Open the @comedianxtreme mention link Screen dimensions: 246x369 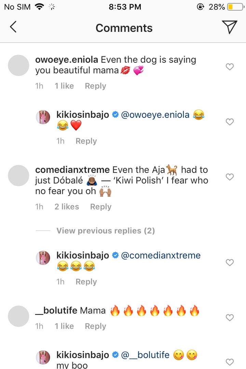click(x=161, y=255)
